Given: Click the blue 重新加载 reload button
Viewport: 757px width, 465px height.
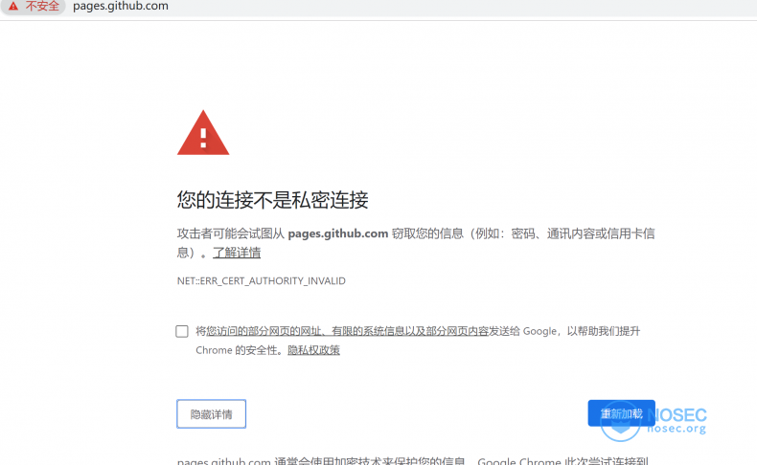Looking at the screenshot, I should click(621, 413).
